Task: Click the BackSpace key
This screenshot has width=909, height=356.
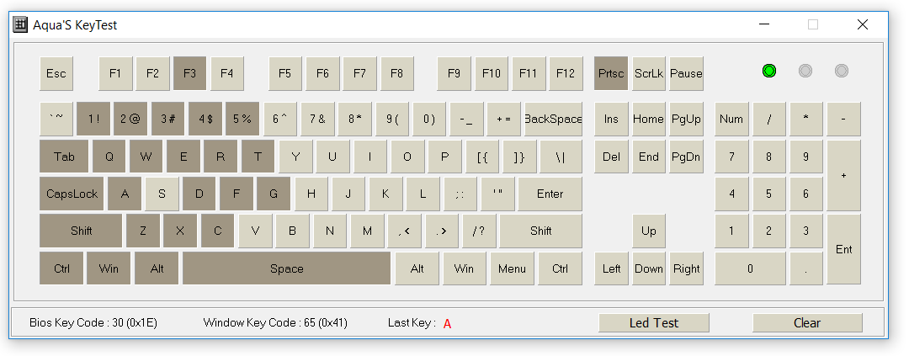Action: (553, 119)
